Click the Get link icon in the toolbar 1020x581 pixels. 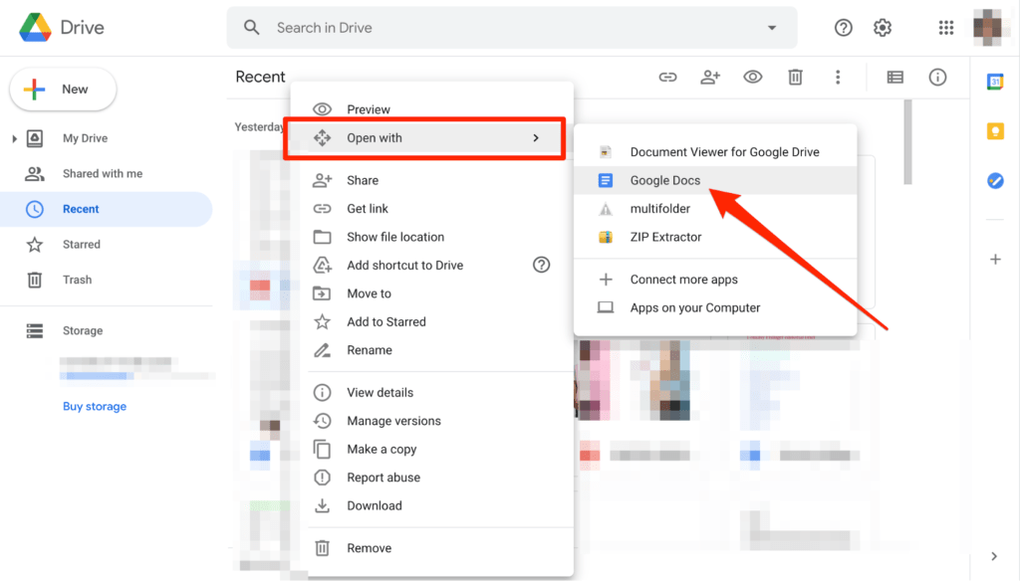click(667, 77)
